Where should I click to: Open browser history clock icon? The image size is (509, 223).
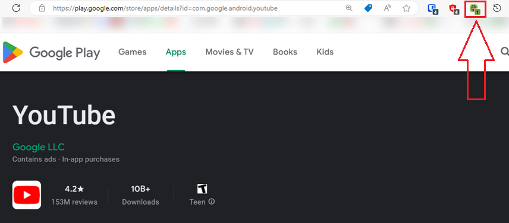(x=497, y=8)
